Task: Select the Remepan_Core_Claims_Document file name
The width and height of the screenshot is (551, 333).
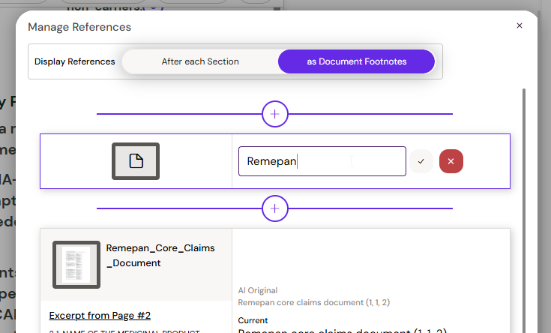Action: click(160, 255)
